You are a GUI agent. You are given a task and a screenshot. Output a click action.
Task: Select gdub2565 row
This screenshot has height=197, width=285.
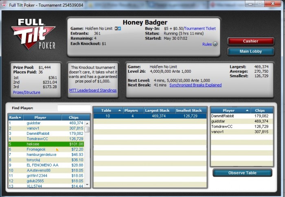(46, 181)
